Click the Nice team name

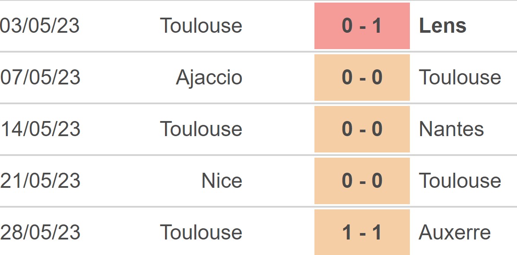(x=222, y=180)
